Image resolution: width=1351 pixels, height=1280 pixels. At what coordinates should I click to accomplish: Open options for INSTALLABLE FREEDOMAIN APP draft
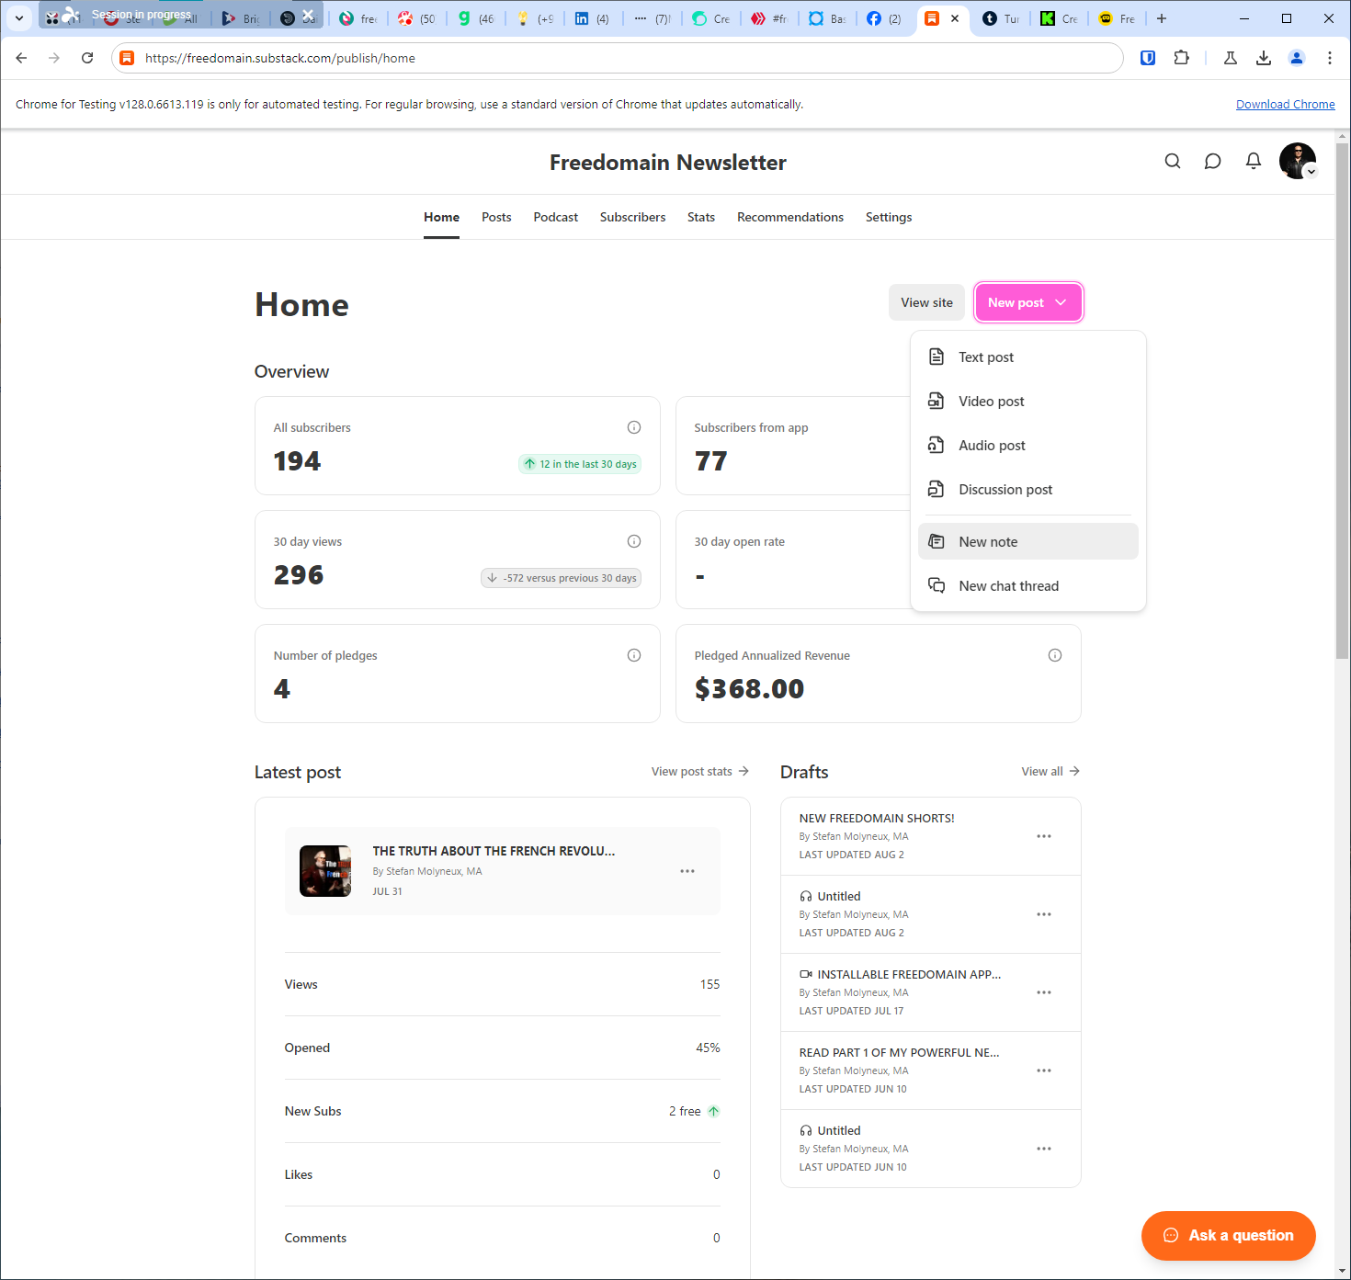1044,992
